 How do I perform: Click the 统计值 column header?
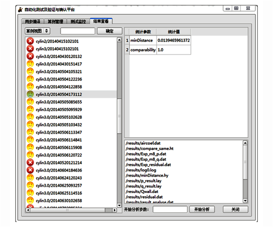coord(174,32)
